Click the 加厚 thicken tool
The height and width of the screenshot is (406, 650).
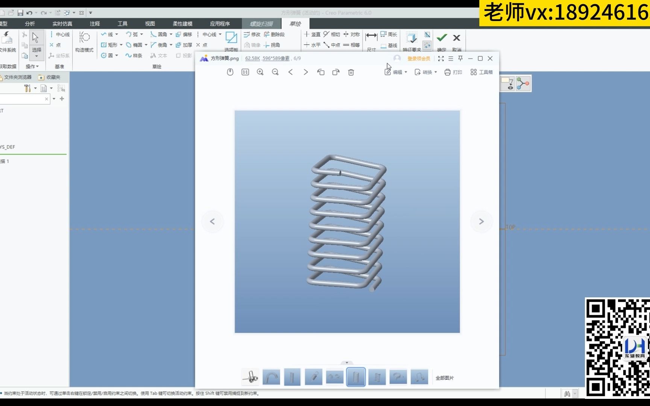click(184, 45)
